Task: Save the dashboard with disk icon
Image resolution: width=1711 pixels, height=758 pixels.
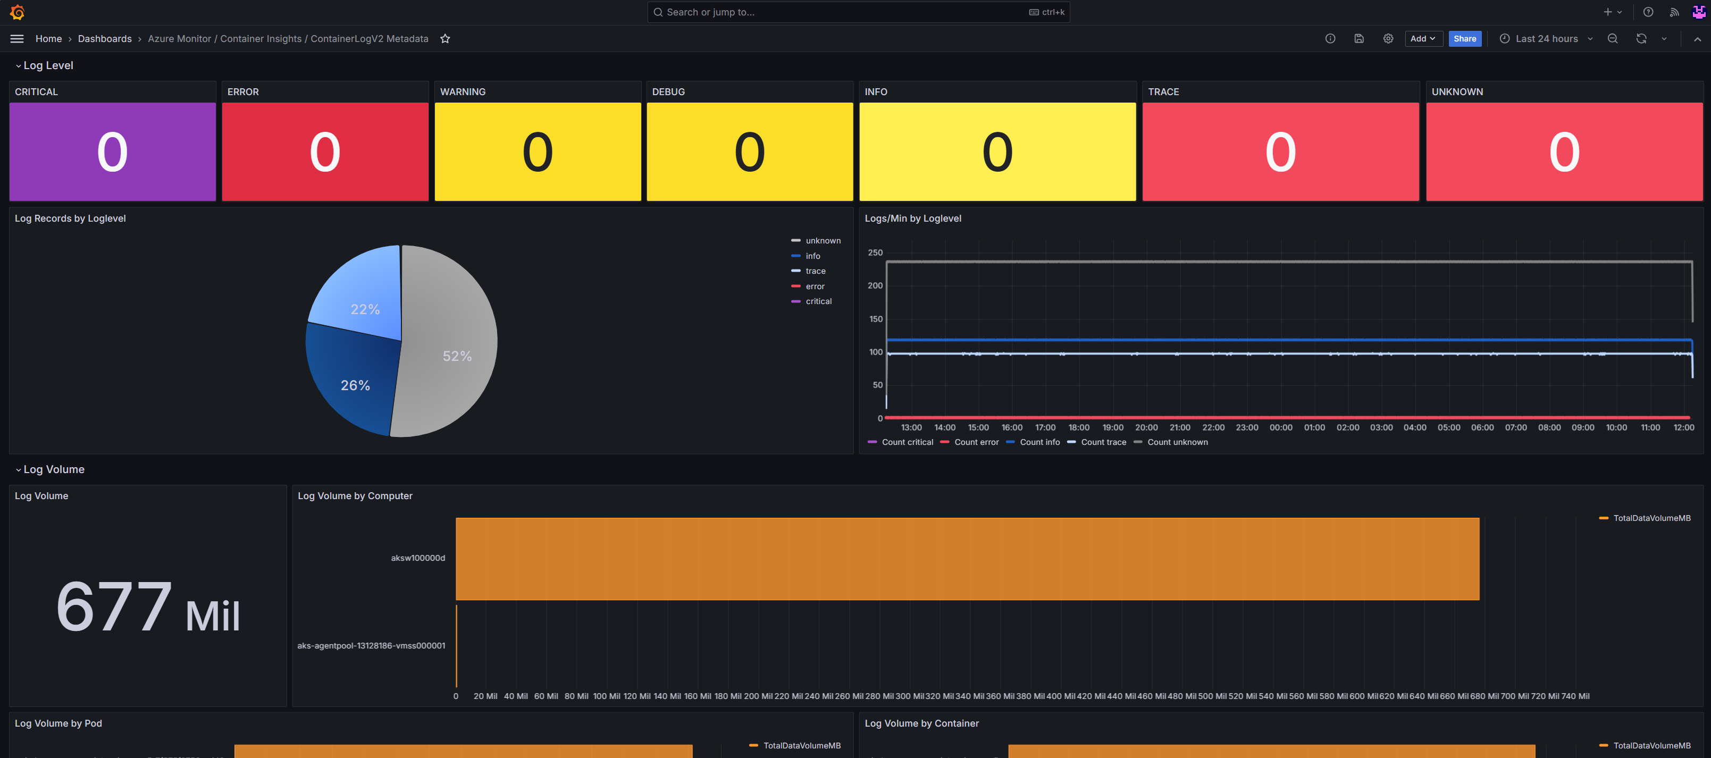Action: click(1359, 38)
